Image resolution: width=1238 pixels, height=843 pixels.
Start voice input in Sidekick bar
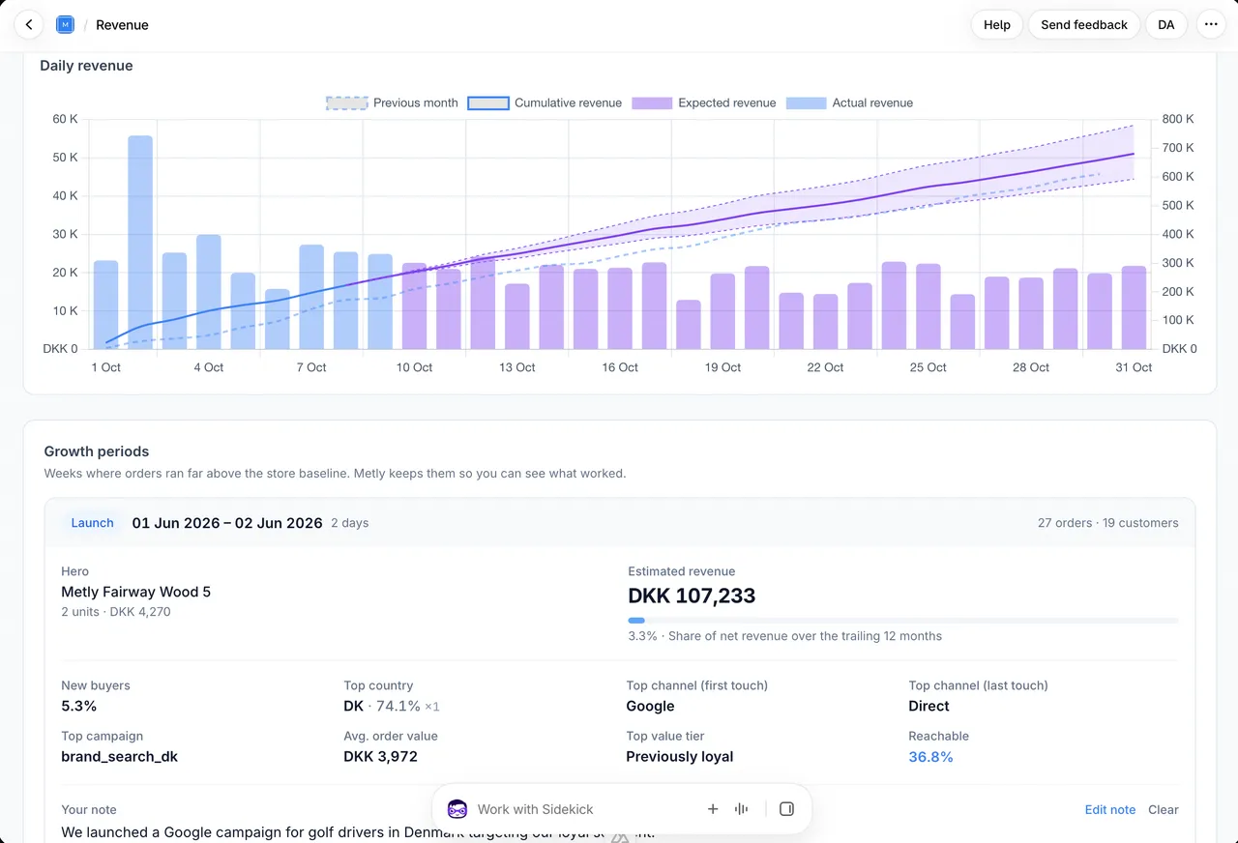(742, 809)
